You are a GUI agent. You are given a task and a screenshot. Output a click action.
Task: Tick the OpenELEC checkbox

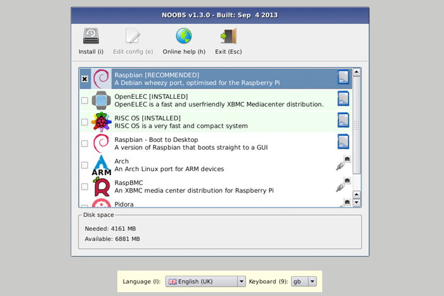84,100
